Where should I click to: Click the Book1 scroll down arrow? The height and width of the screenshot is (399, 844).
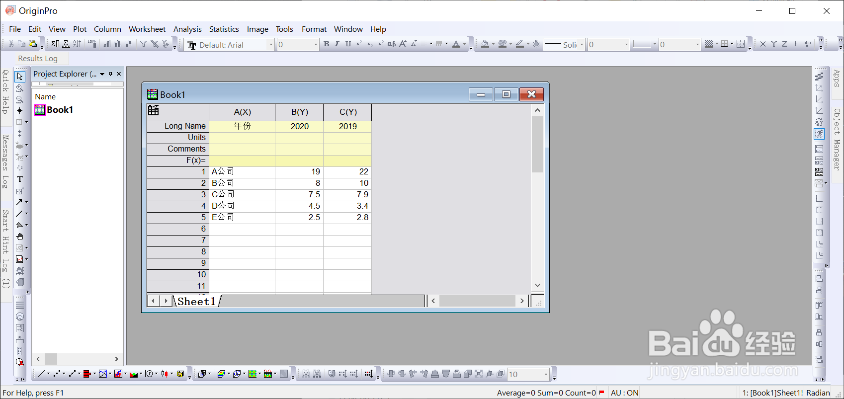point(537,285)
